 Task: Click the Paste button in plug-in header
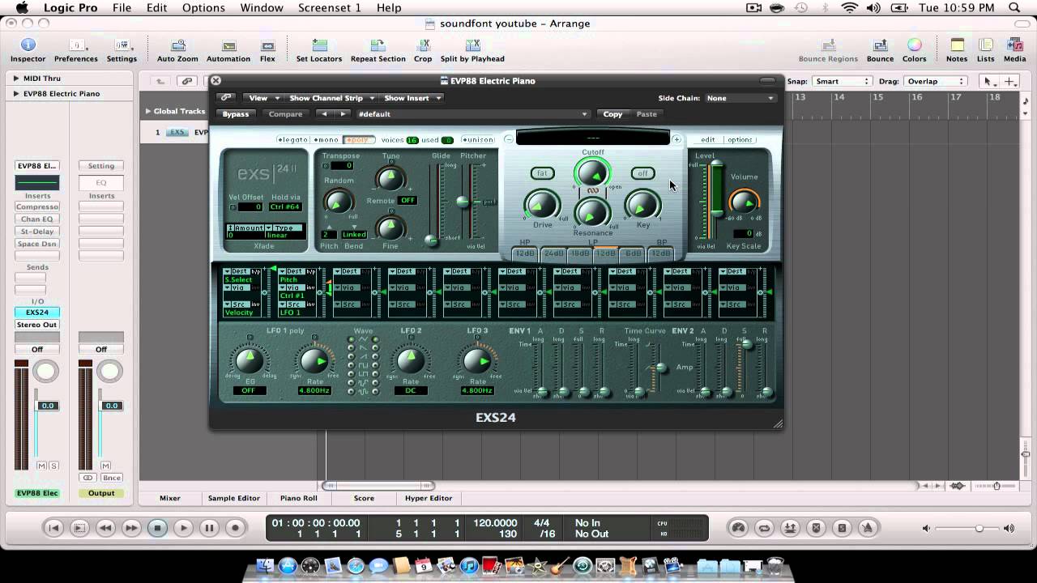coord(647,114)
